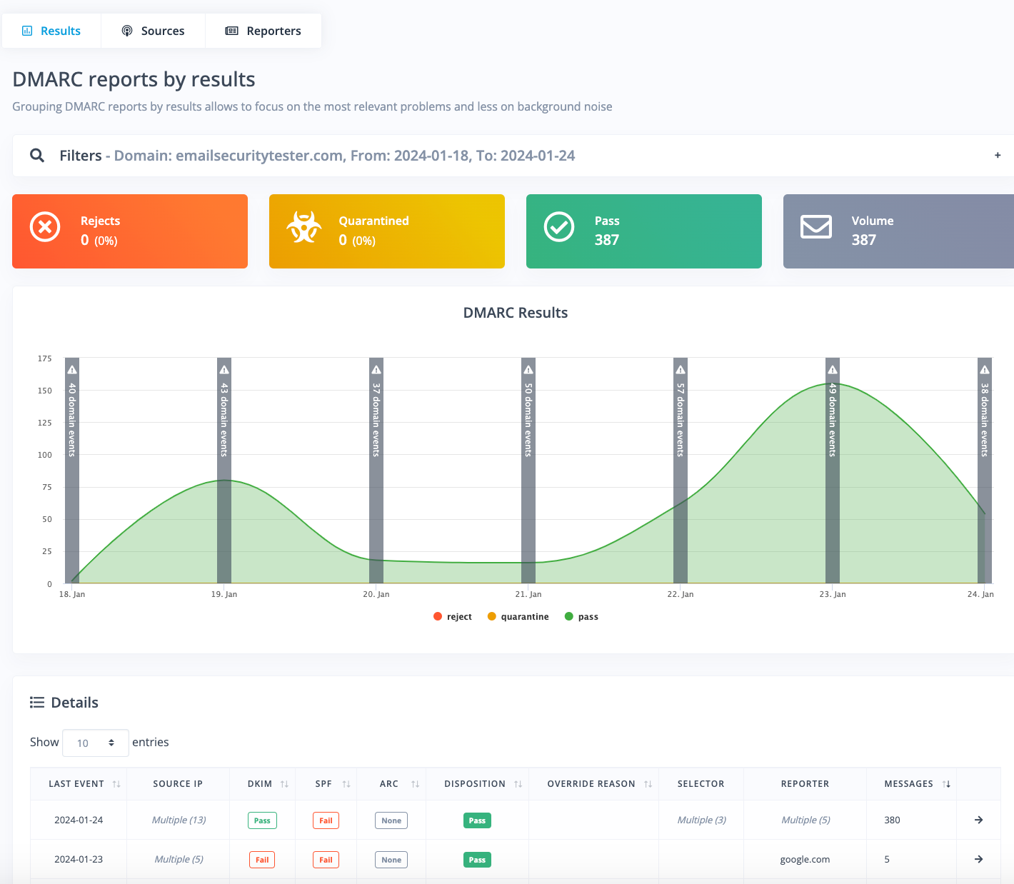The height and width of the screenshot is (884, 1014).
Task: Open the Show entries dropdown
Action: [95, 743]
